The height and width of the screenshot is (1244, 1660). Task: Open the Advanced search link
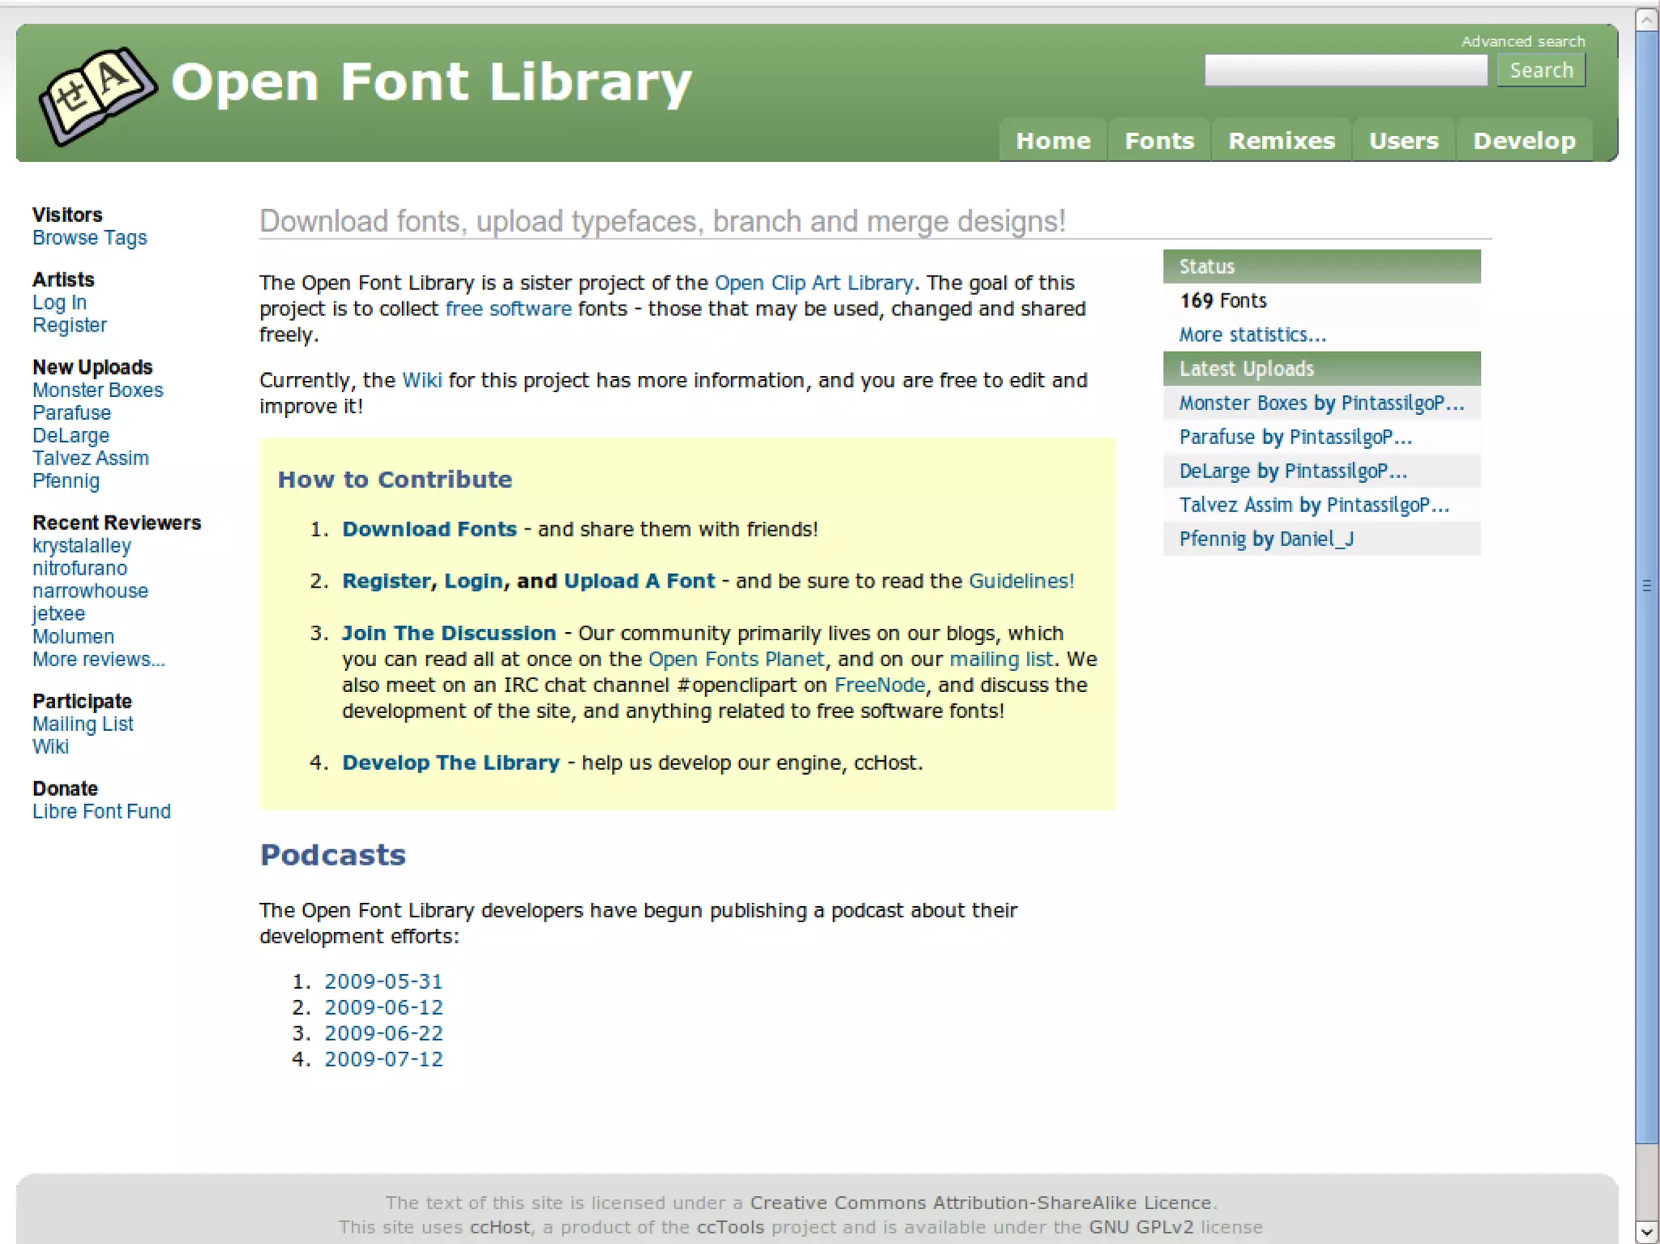point(1522,41)
